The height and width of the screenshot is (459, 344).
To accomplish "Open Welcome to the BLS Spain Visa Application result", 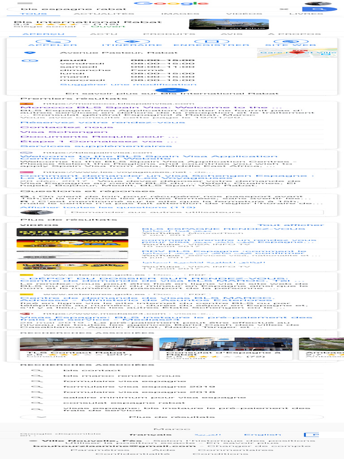I will click(149, 157).
